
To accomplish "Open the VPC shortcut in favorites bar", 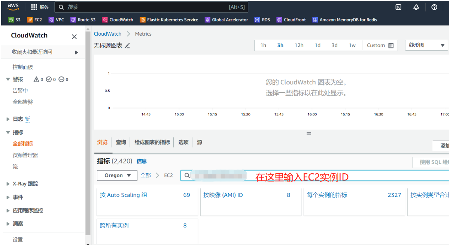I will click(x=57, y=20).
